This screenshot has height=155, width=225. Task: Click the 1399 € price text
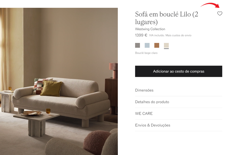(x=141, y=35)
